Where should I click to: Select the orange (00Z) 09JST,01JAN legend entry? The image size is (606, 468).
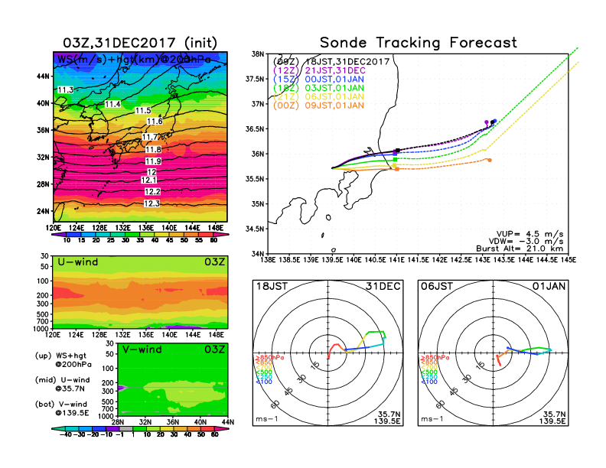[318, 105]
